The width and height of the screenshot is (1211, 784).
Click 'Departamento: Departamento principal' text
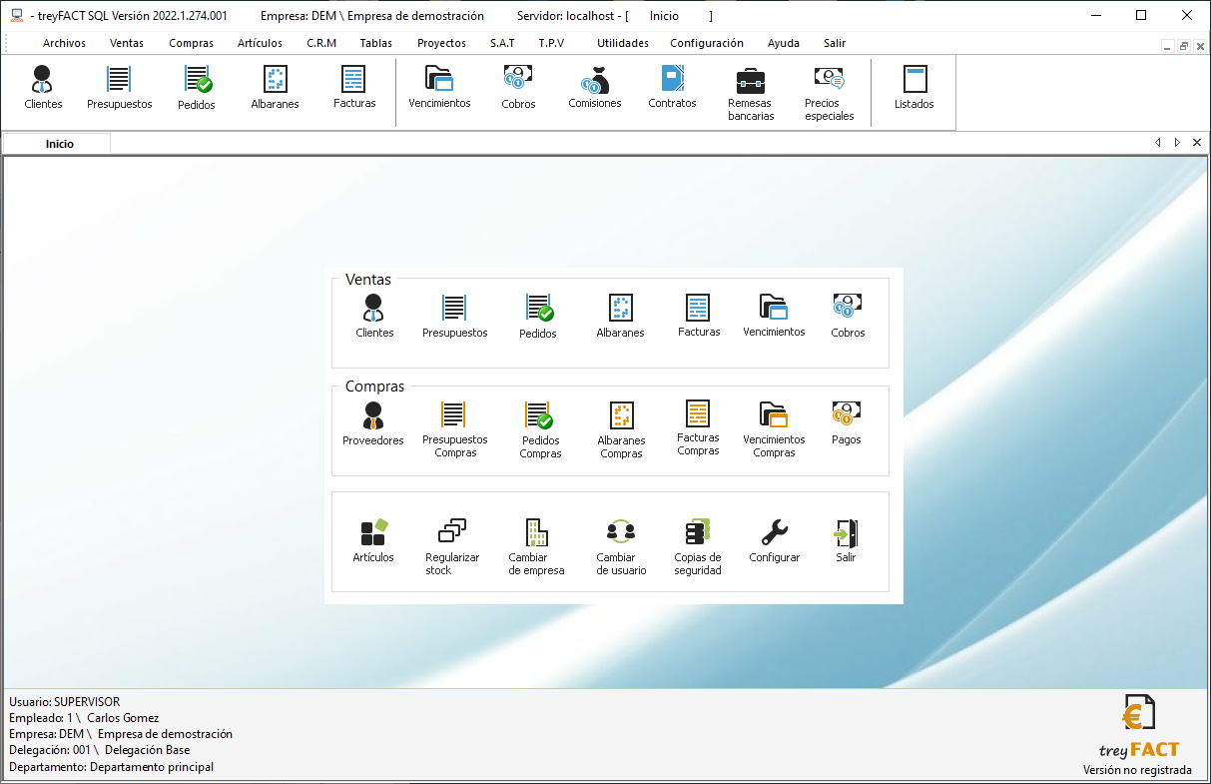click(x=111, y=767)
